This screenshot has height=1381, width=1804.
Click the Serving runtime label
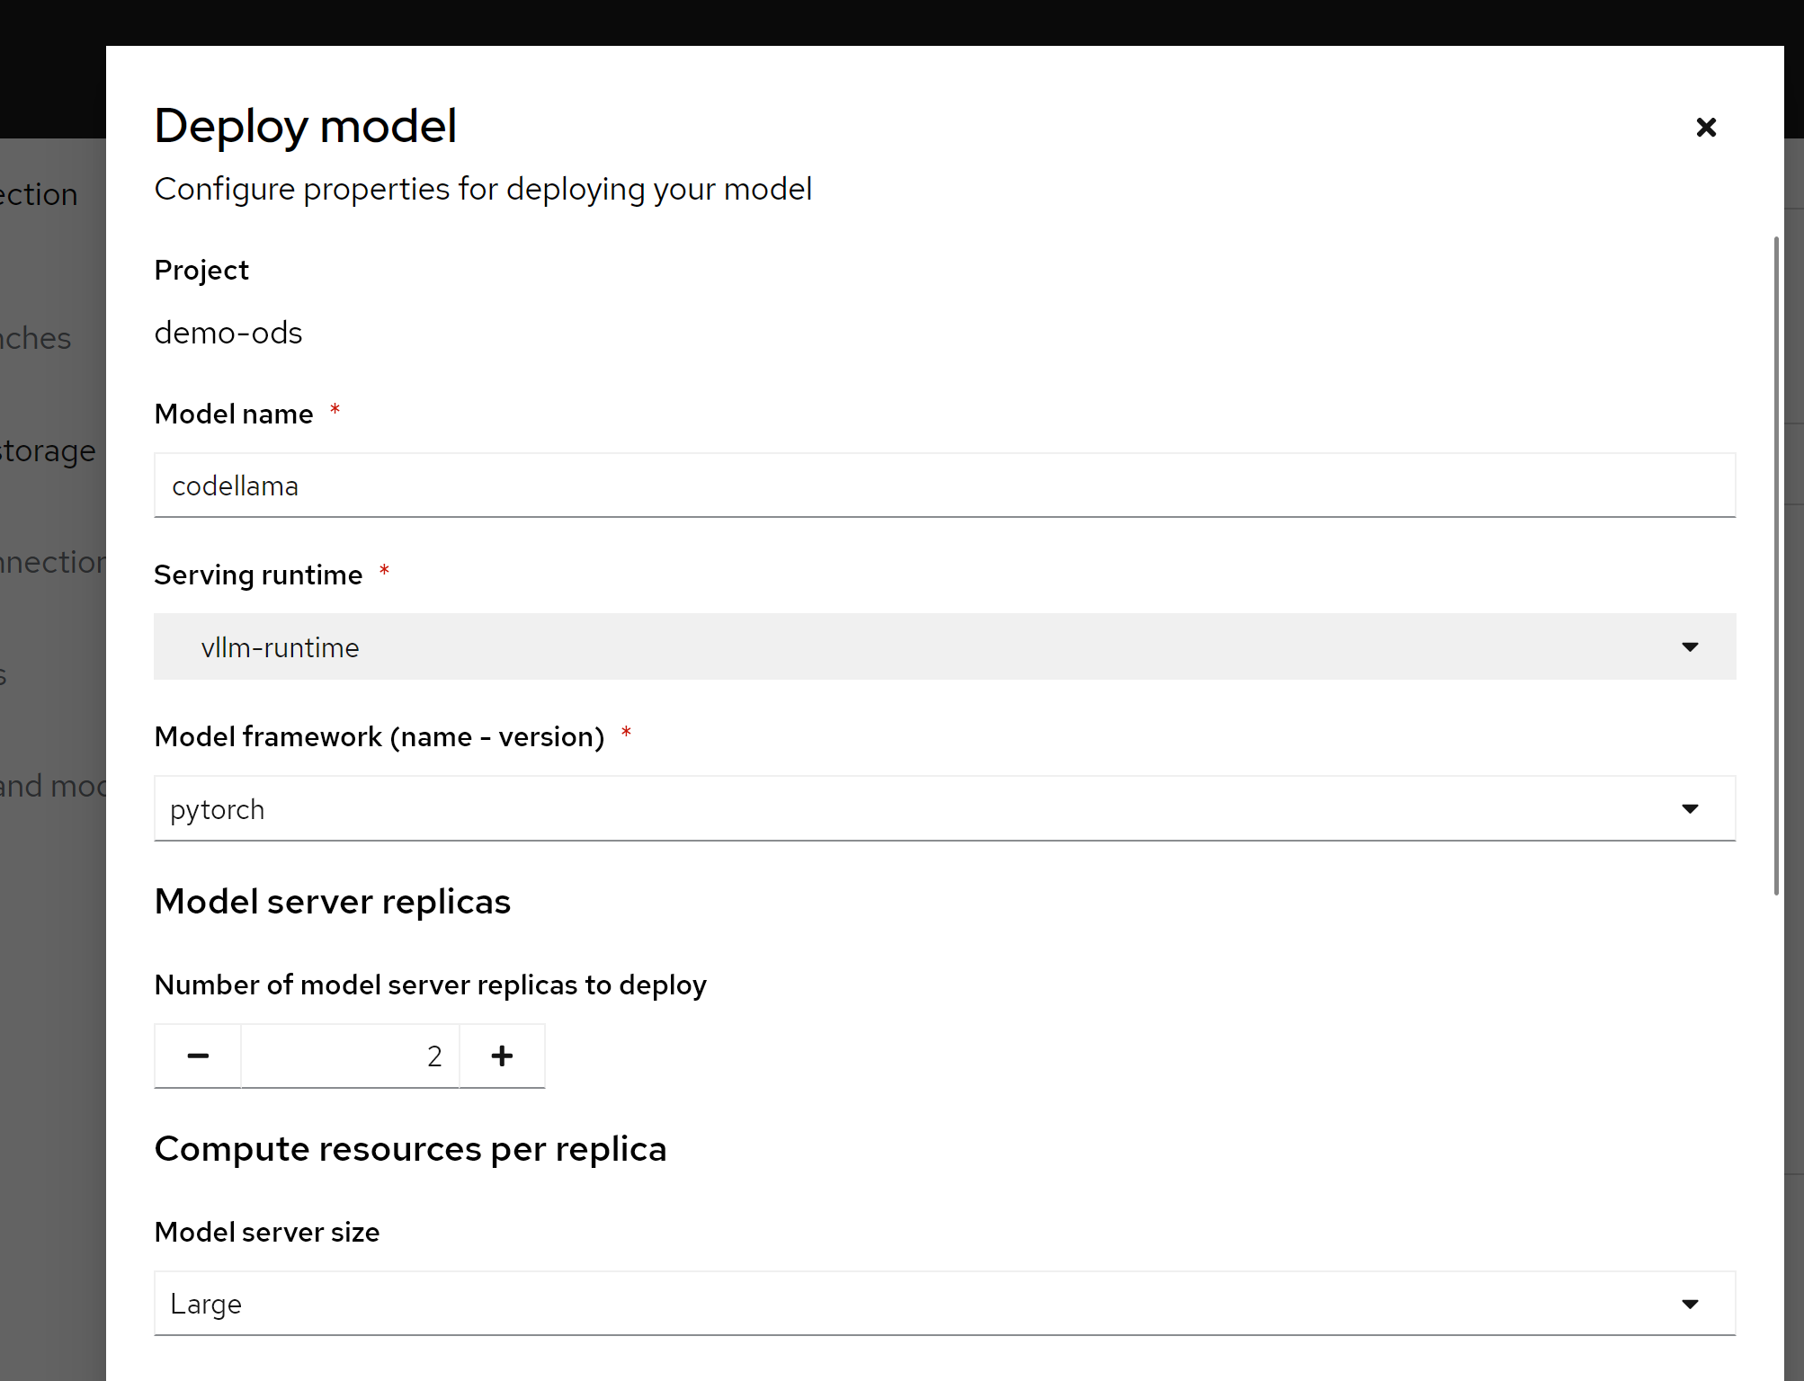click(258, 575)
